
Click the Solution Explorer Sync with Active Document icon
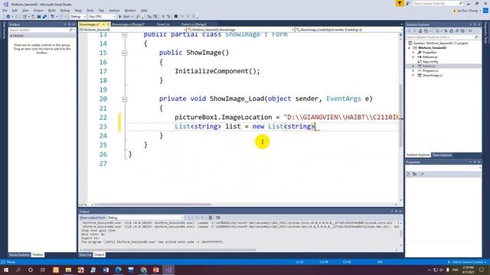[x=446, y=31]
